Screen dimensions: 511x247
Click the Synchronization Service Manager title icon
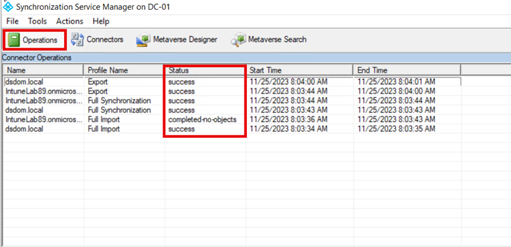point(7,7)
